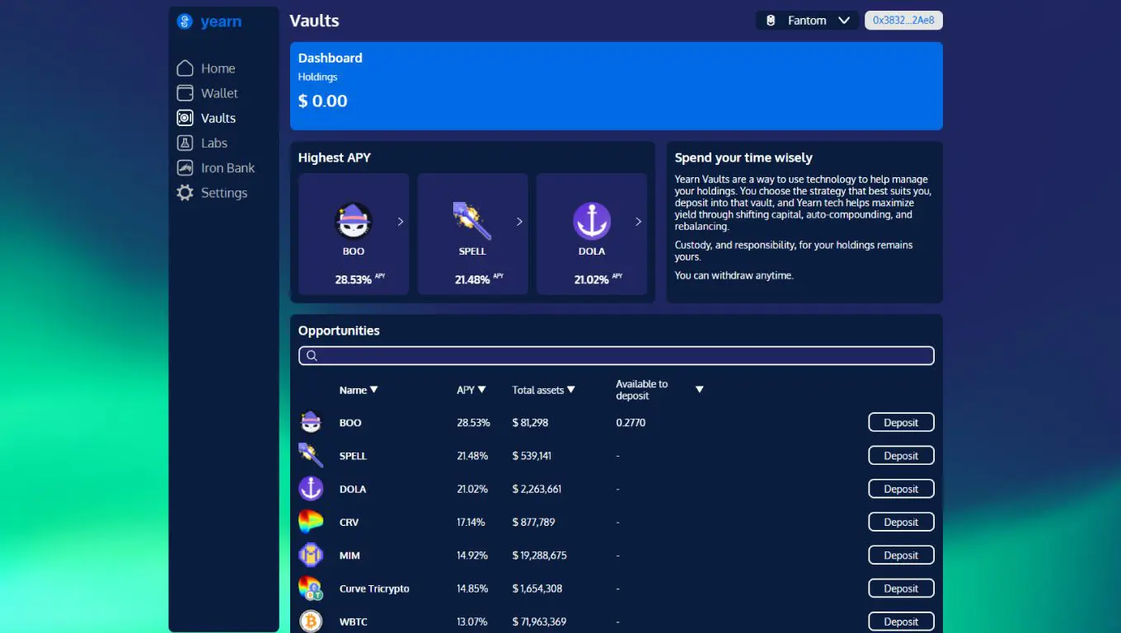Click the 17.14% APY for CRV
Viewport: 1121px width, 633px height.
[471, 522]
